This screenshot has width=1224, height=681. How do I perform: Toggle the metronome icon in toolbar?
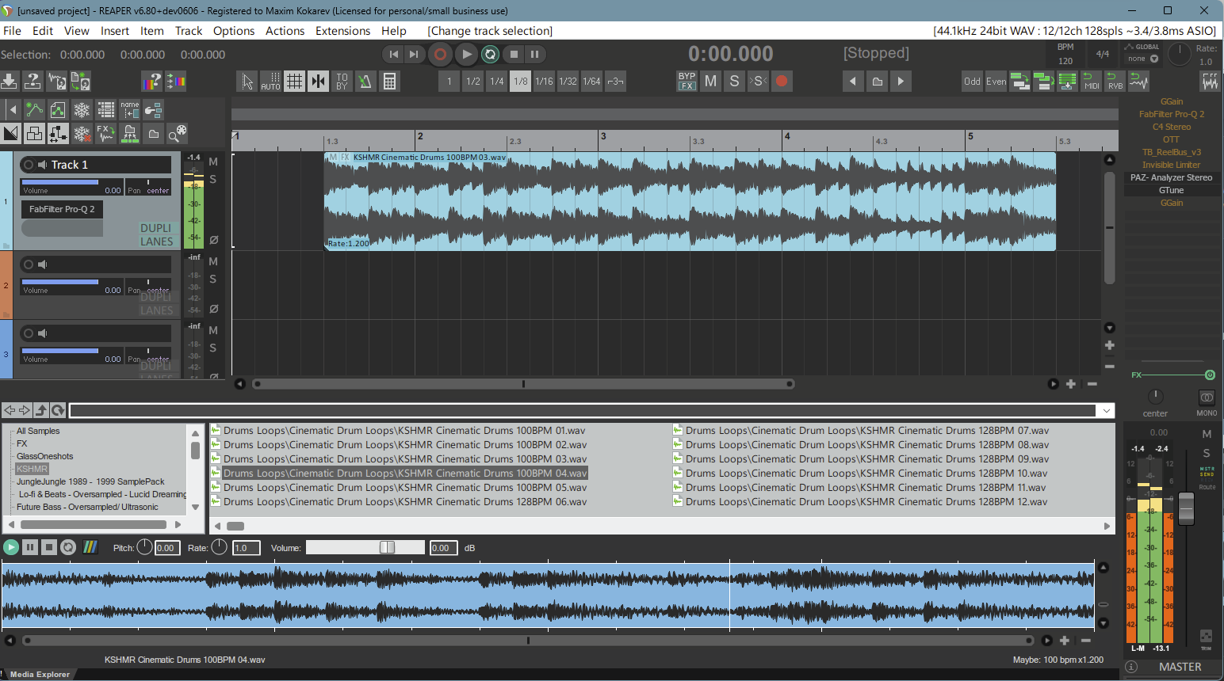pos(365,82)
